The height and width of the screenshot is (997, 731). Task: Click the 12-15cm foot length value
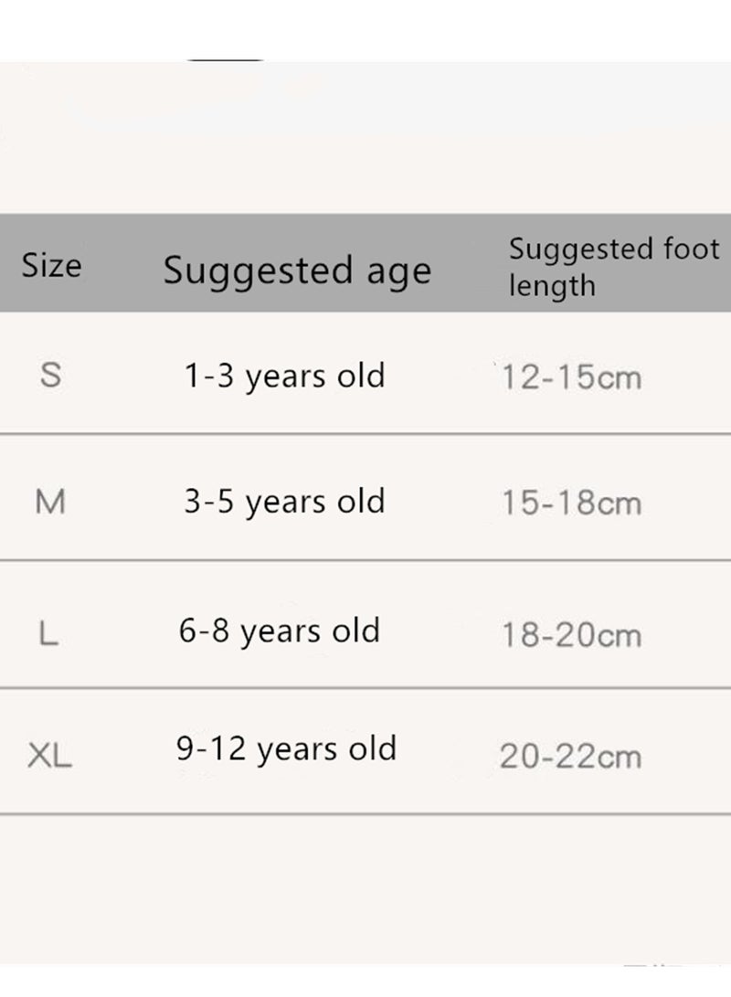point(571,377)
